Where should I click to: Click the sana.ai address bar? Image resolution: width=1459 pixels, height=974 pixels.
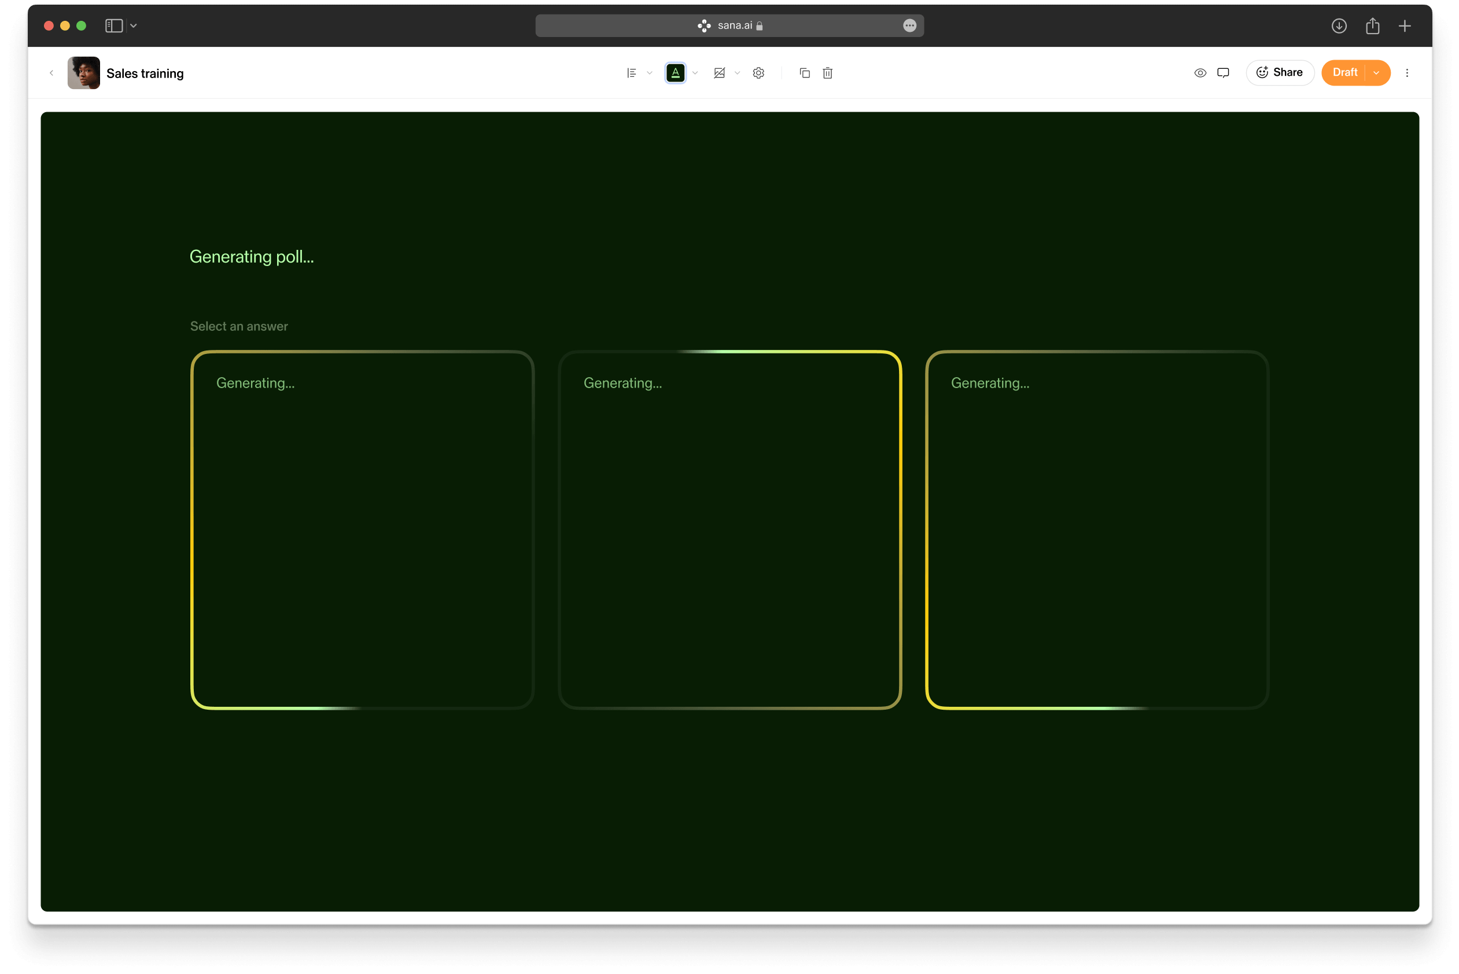tap(729, 25)
